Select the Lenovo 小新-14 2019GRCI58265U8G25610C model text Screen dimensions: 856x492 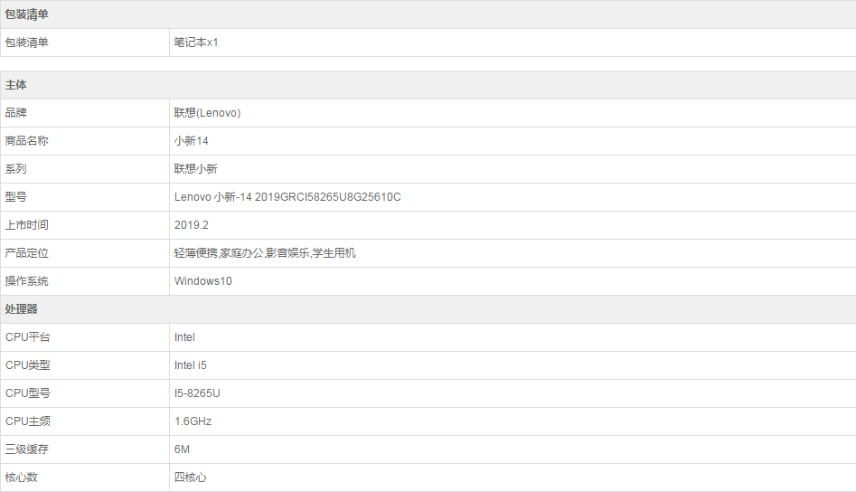tap(287, 197)
